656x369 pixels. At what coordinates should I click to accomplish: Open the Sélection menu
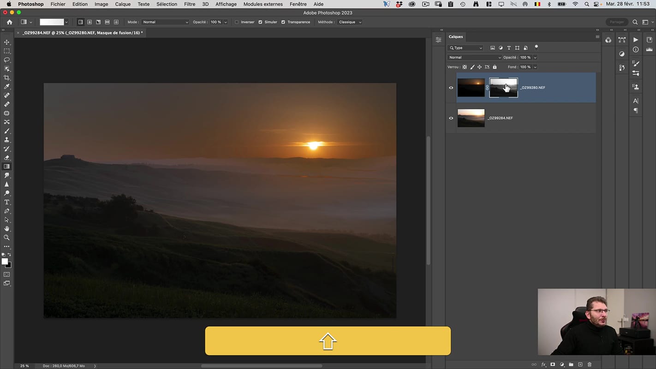coord(167,4)
